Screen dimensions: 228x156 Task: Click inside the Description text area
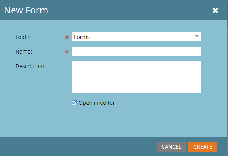[136, 77]
